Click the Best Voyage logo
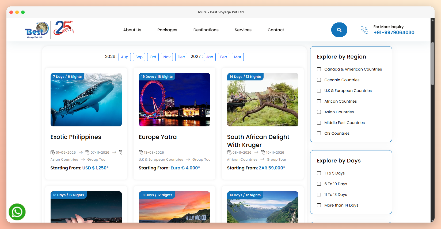Screen dimensions: 441x229 click(x=37, y=30)
